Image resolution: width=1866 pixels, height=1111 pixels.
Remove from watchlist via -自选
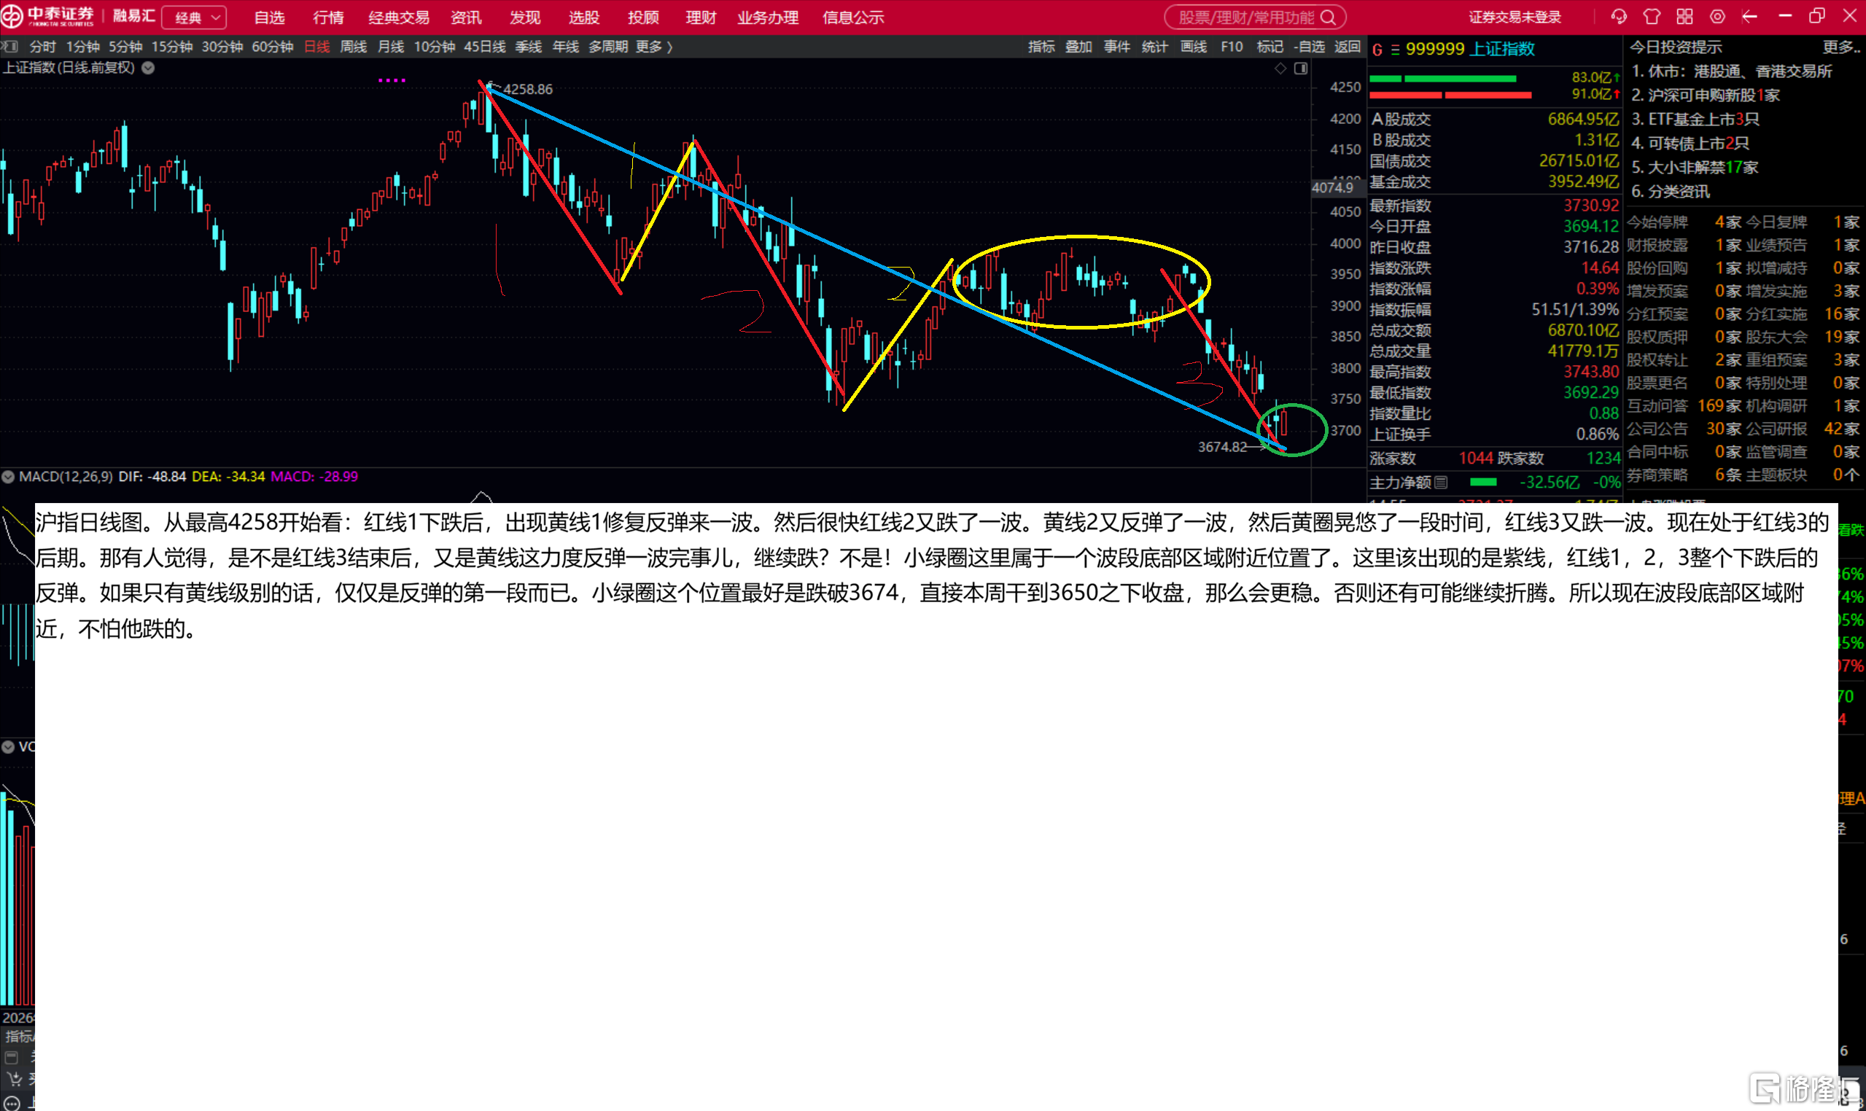(x=1309, y=47)
